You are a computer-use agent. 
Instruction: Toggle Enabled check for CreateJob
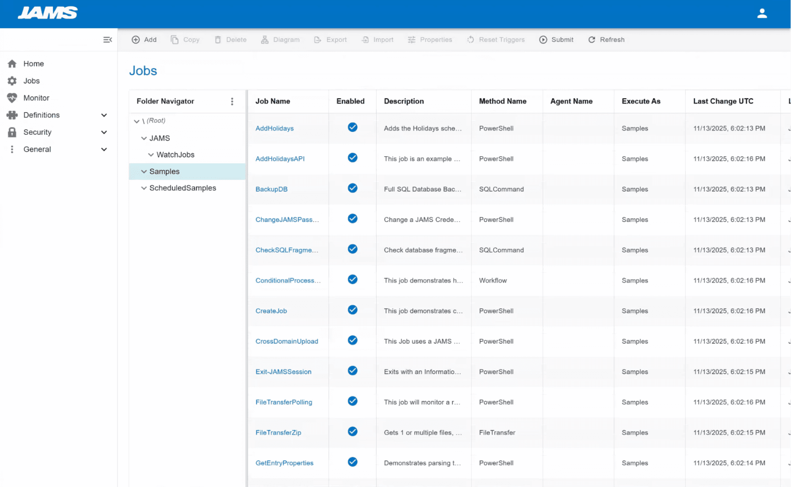pos(352,310)
